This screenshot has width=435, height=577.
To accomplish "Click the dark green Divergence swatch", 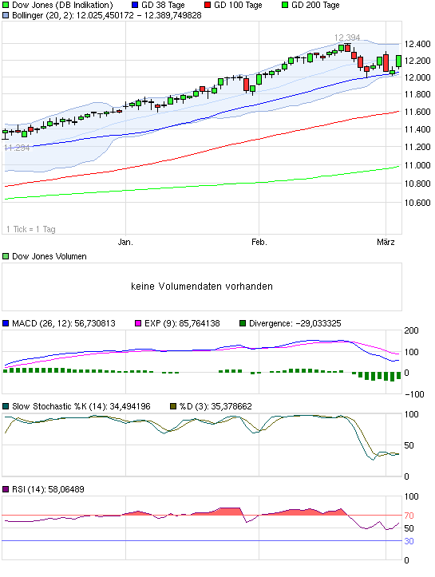I will coord(243,323).
